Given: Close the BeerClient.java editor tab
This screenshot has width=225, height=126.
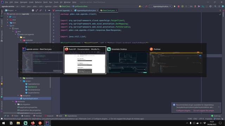Looking at the screenshot, I should click(x=116, y=10).
